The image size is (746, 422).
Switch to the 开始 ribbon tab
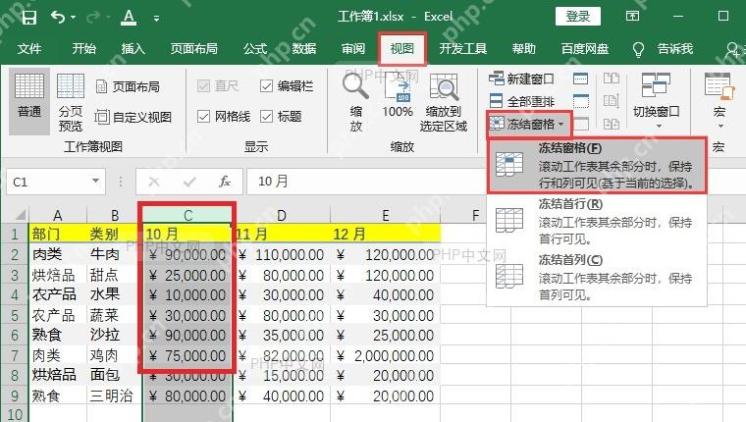coord(84,48)
